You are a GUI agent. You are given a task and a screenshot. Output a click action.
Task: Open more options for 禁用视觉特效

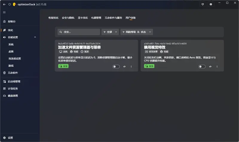217,67
